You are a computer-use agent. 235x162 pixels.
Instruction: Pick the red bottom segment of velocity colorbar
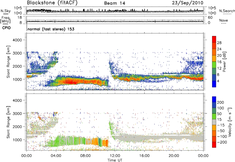pyautogui.click(x=214, y=145)
